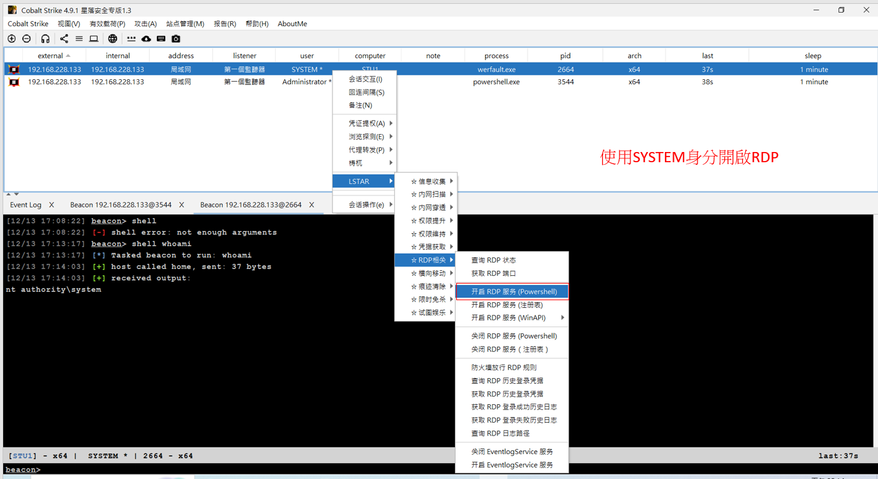This screenshot has height=479, width=878.
Task: Select 防火墙放行 RDP 规则
Action: coord(512,367)
